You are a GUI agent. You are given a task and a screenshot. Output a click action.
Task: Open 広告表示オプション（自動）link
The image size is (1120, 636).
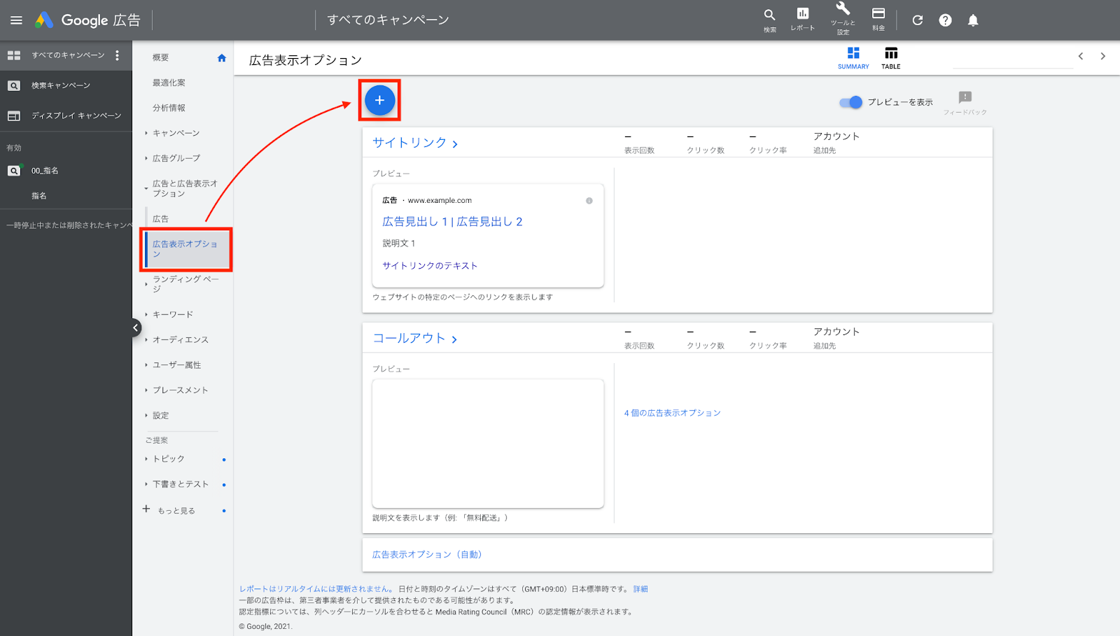[x=427, y=555]
